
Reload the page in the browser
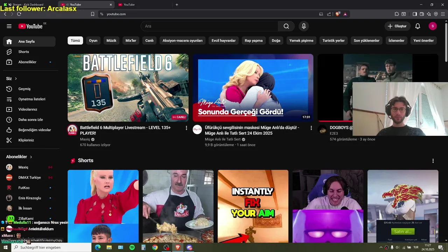coord(19,14)
